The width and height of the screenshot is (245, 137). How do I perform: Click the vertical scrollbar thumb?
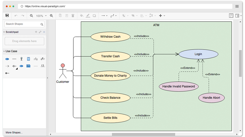click(x=240, y=63)
